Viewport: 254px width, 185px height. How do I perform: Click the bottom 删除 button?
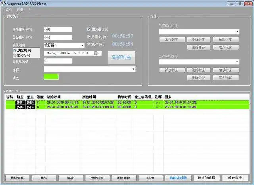(44, 178)
